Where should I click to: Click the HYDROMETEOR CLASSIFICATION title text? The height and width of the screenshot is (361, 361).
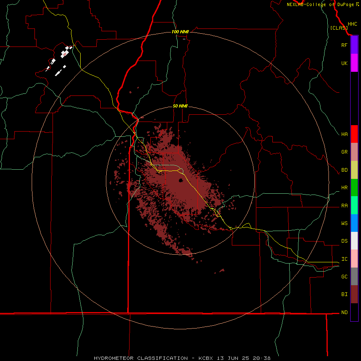tap(141, 358)
